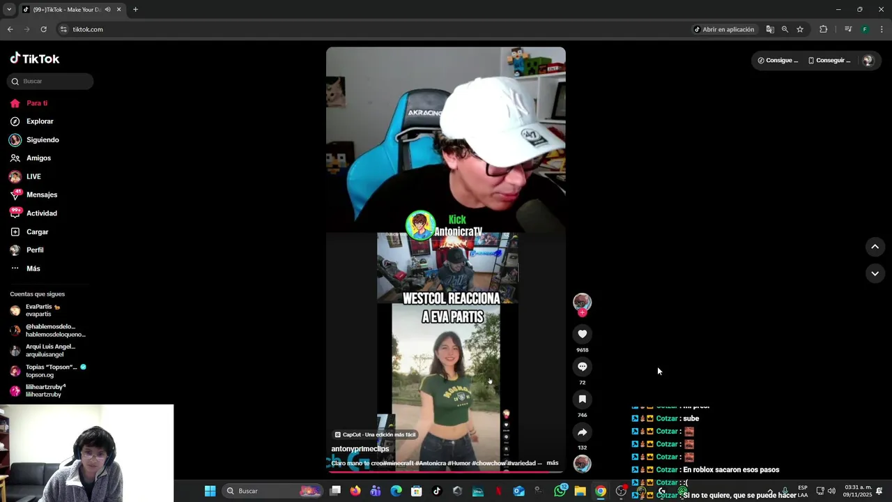Open the Windows Start menu
Image resolution: width=892 pixels, height=502 pixels.
(210, 491)
